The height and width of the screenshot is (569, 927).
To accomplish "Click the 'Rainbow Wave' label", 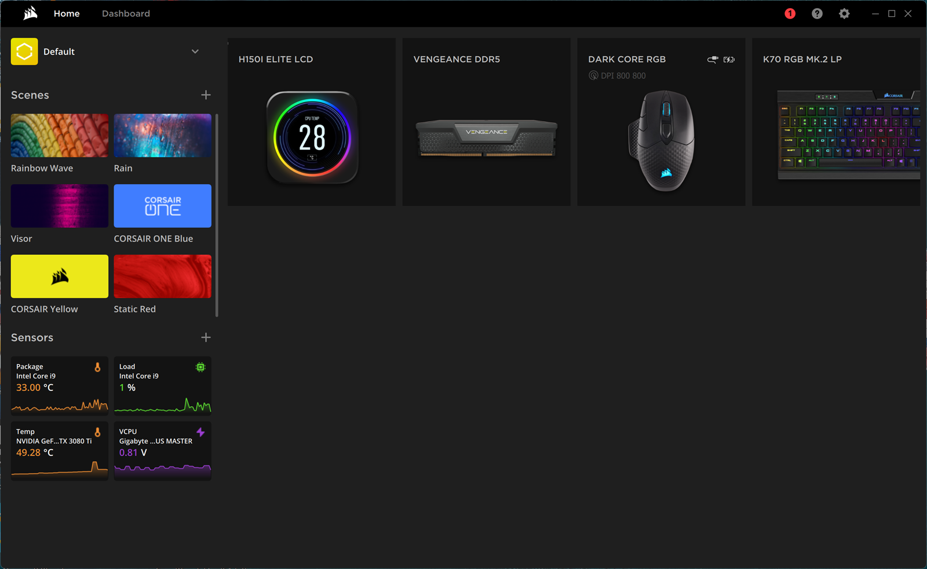I will click(x=42, y=168).
